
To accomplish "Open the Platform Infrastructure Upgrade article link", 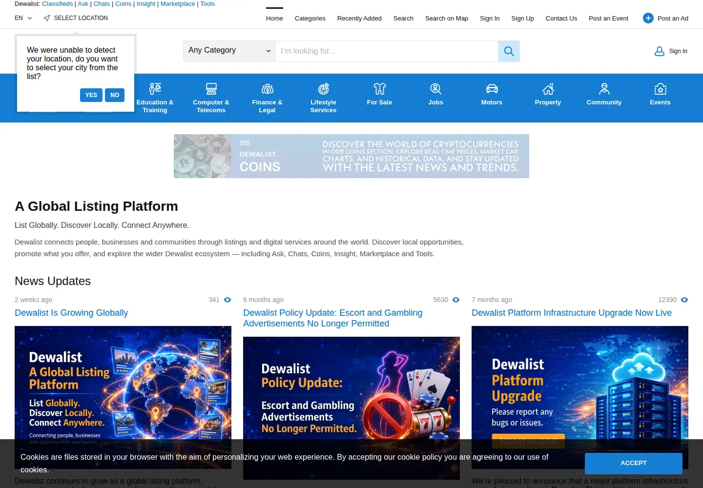I will click(x=572, y=313).
